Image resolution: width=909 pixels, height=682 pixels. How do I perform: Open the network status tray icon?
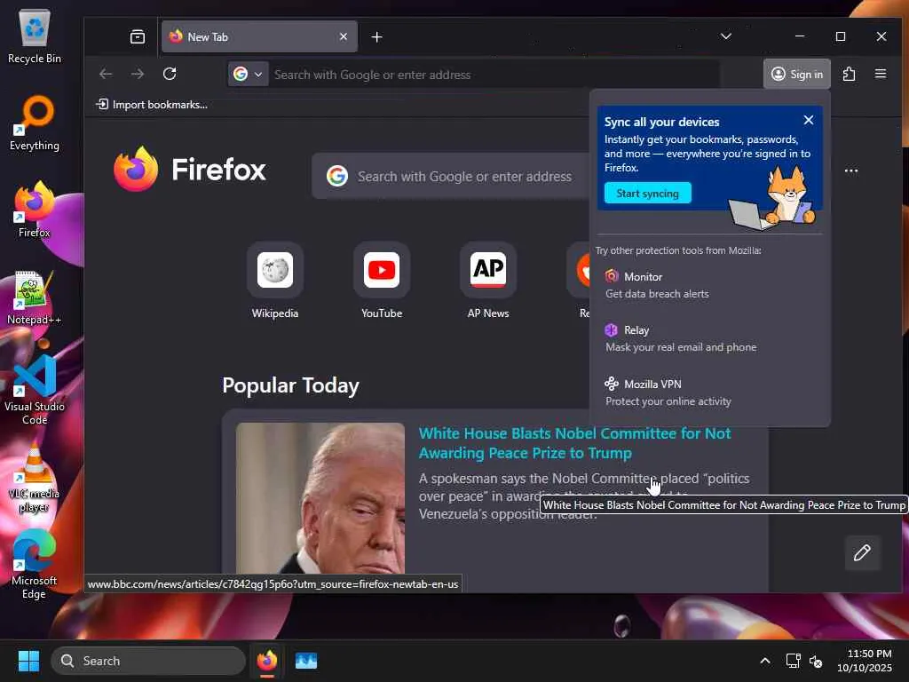pyautogui.click(x=793, y=661)
